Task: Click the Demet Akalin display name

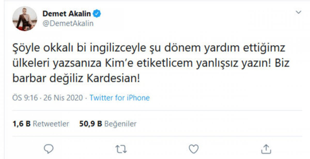Action: click(67, 14)
